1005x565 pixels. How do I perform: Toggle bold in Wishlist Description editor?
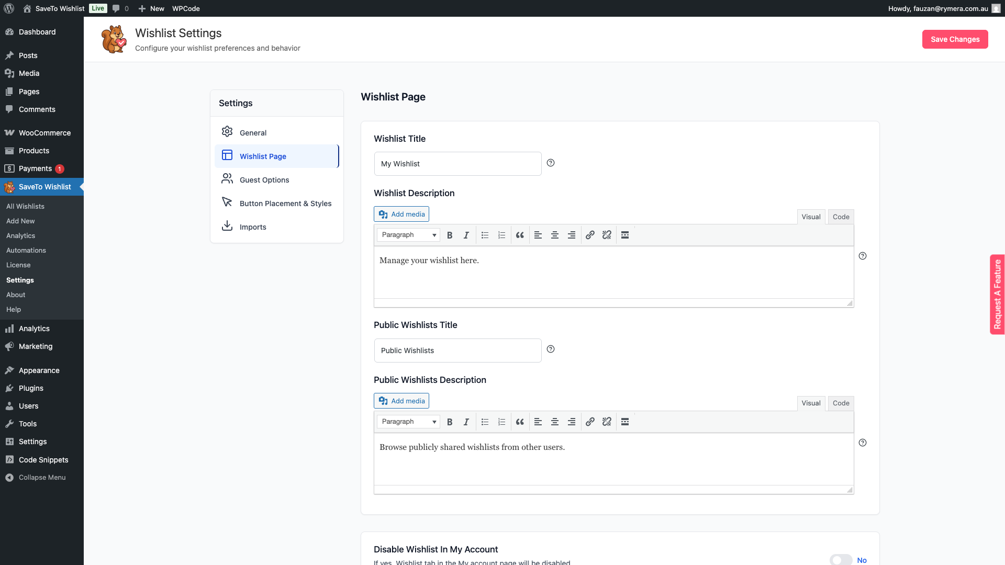(450, 235)
